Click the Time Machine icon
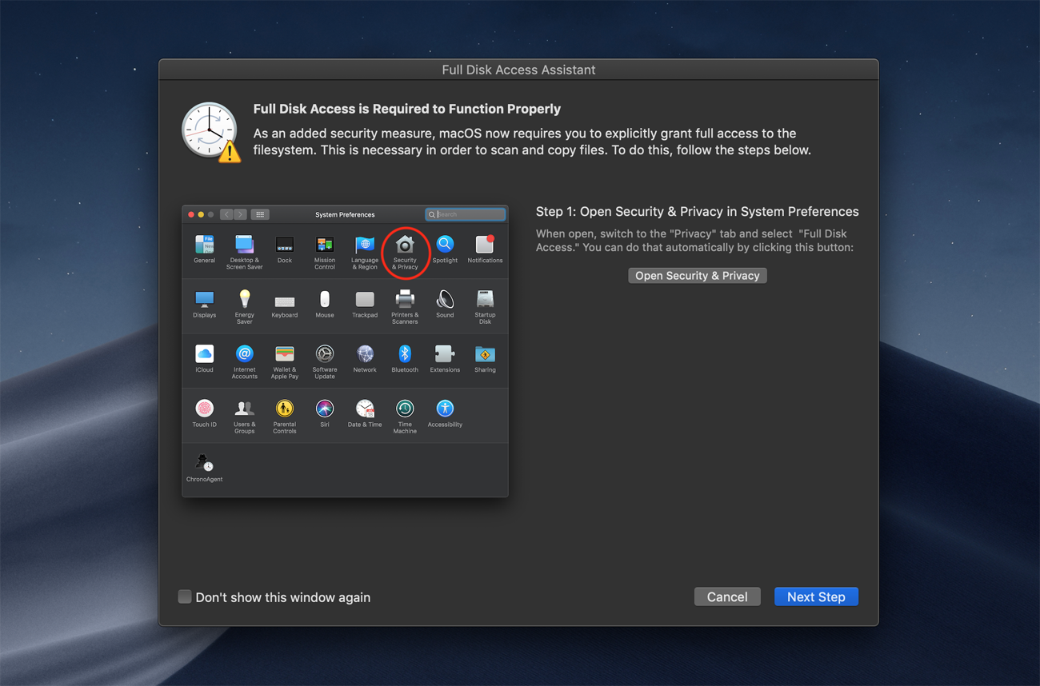The image size is (1040, 686). (x=405, y=409)
